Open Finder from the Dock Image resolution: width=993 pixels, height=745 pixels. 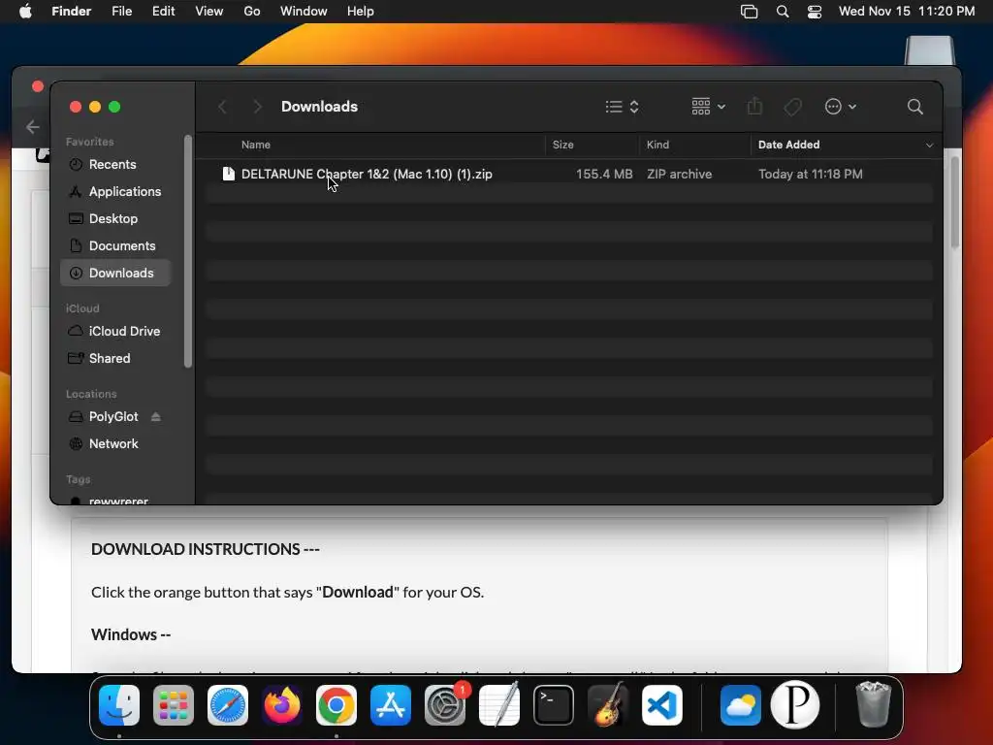[119, 705]
